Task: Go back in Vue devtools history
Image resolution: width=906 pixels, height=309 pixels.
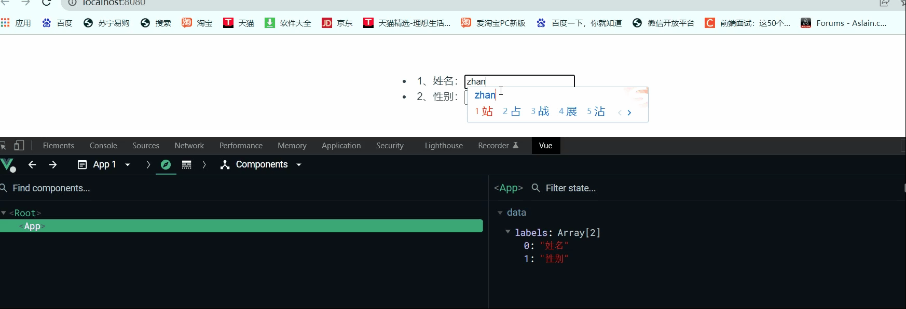Action: [32, 165]
